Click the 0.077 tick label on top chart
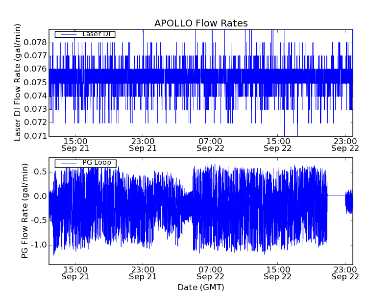The width and height of the screenshot is (392, 294). pyautogui.click(x=35, y=56)
